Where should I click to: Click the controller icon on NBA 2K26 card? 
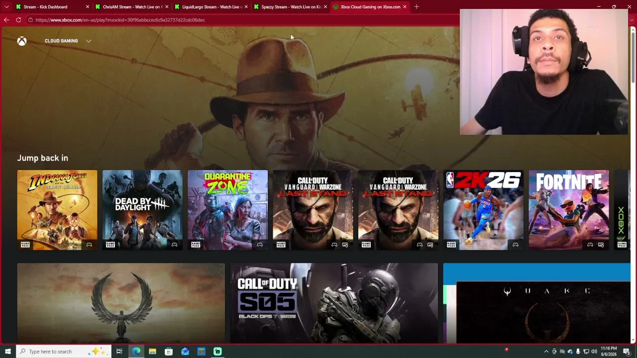pos(516,245)
